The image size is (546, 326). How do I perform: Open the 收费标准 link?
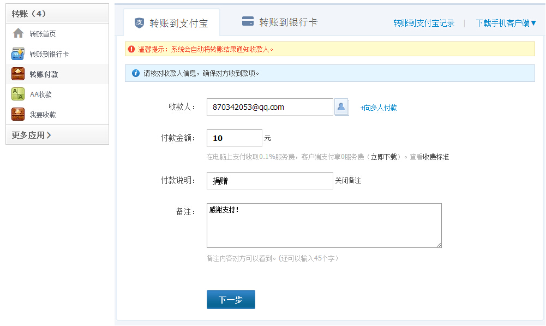(x=436, y=157)
